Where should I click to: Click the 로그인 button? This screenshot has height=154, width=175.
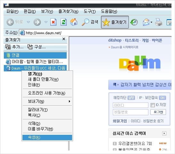coord(158,112)
